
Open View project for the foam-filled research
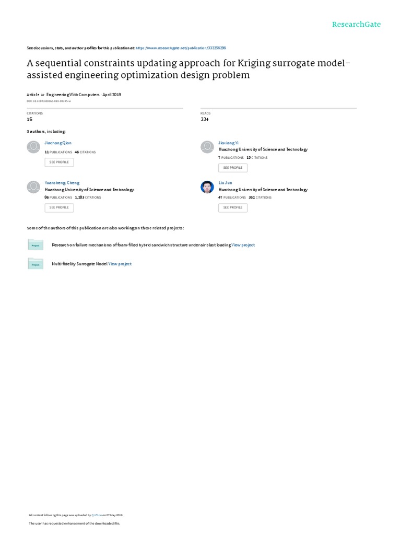[x=243, y=245]
